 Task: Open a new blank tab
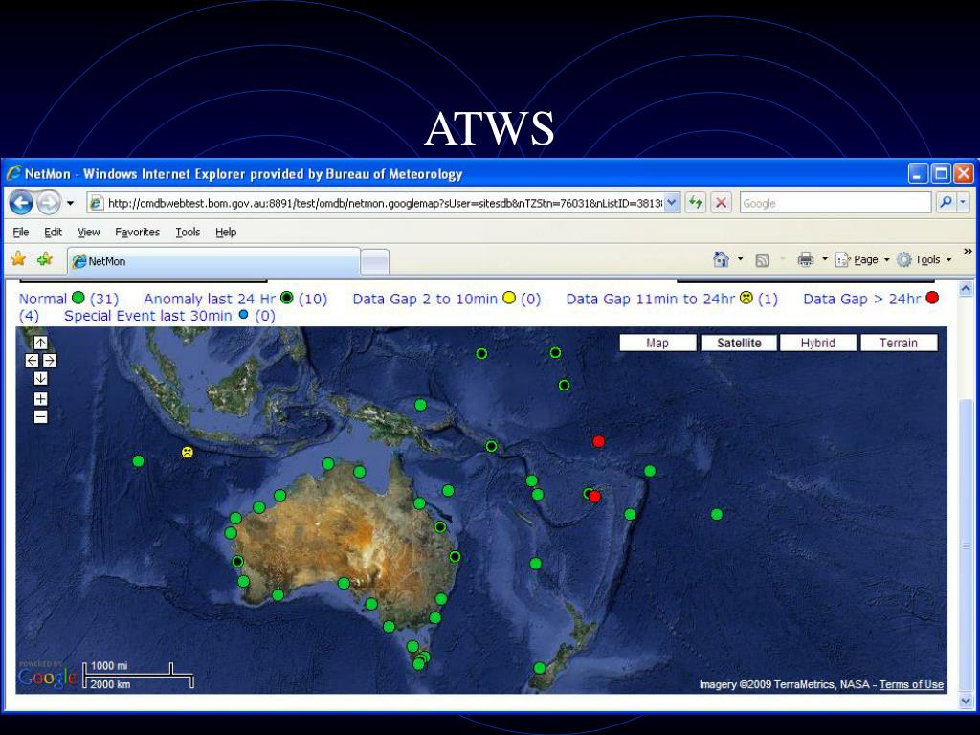[x=375, y=262]
